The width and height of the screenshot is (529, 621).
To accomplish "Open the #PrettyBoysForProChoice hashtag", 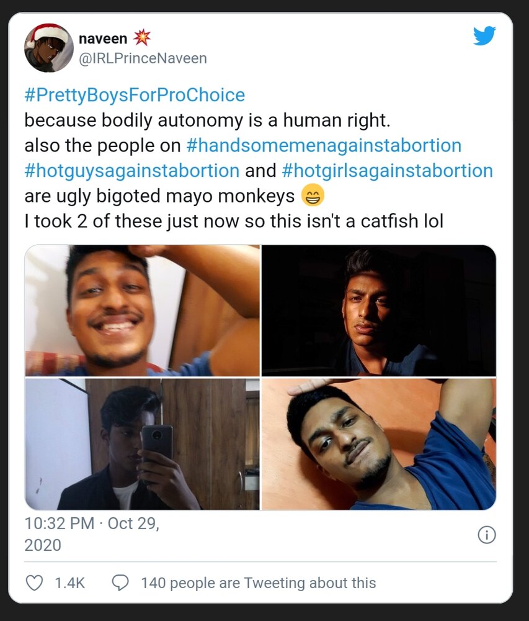I will tap(135, 95).
